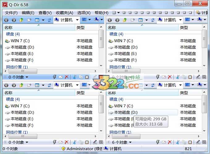Open 计算机 address dropdown in bottom-left pane
Viewport: 210px width, 154px height.
coord(77,85)
